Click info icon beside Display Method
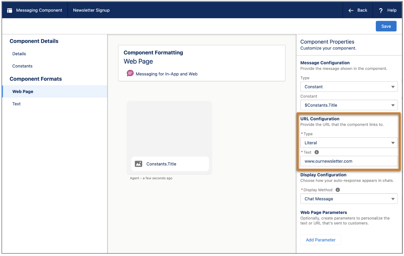Screen dimensions: 404x256 338,190
